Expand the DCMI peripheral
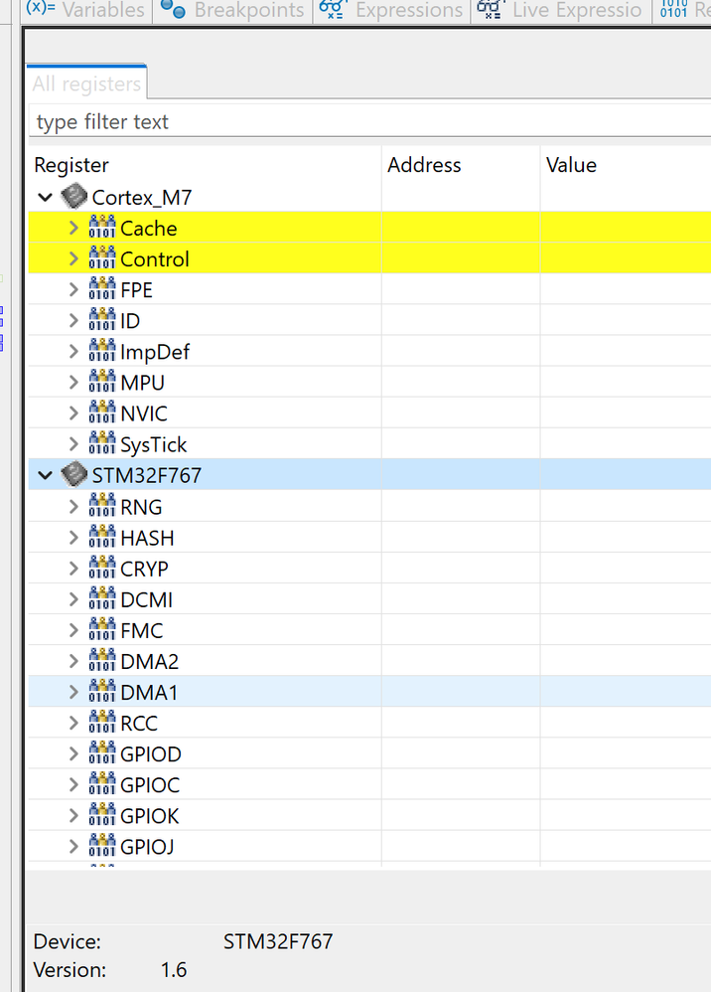Viewport: 711px width, 992px height. tap(73, 599)
